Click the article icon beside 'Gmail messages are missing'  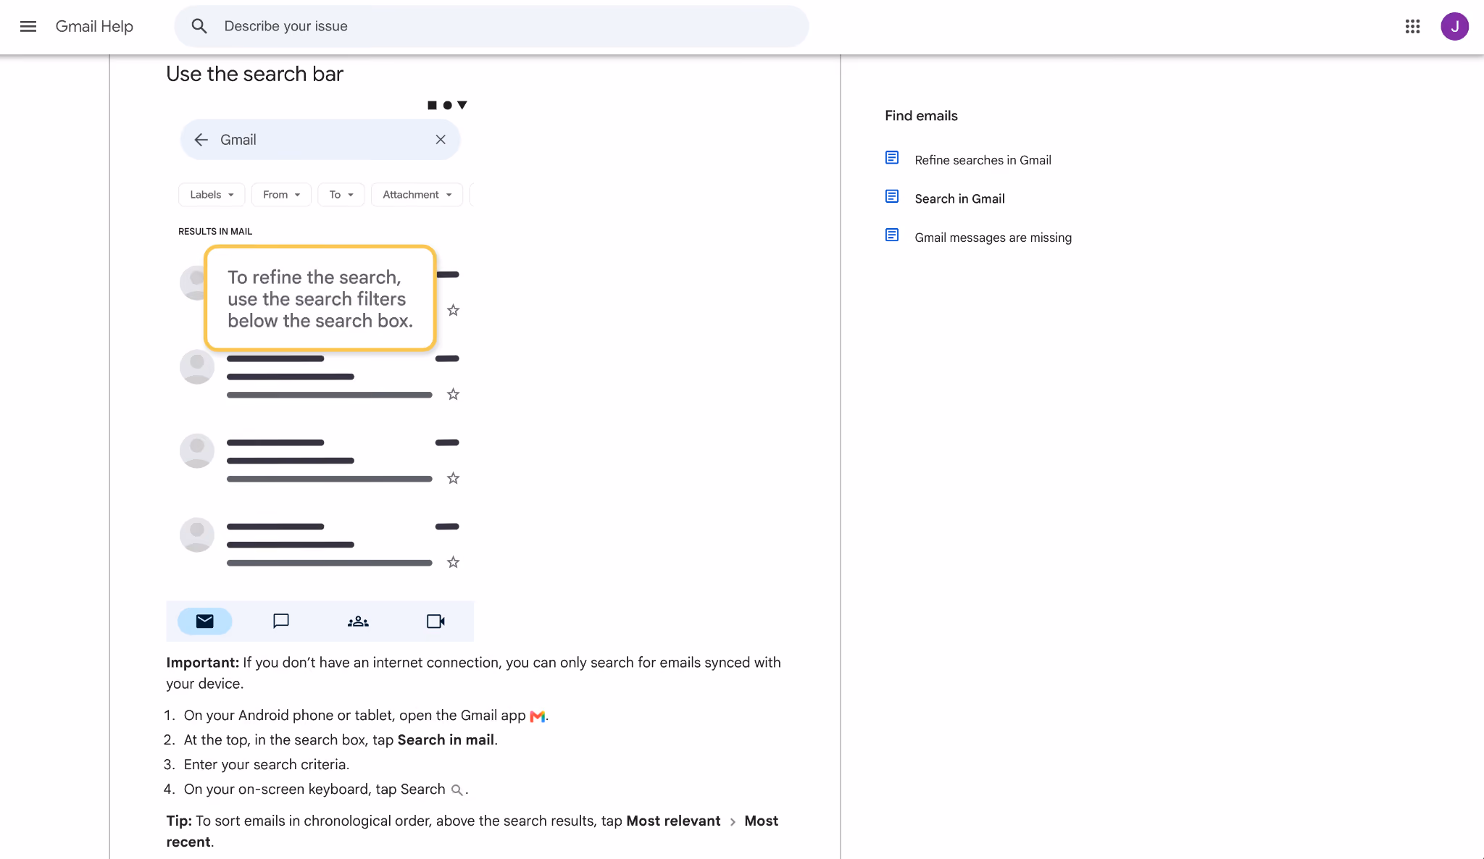tap(892, 235)
